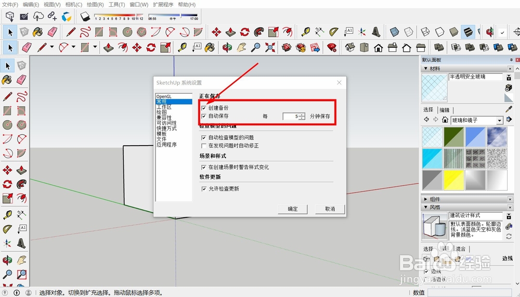Click the user sign-in icon in status bar
Image resolution: width=520 pixels, height=297 pixels.
point(29,293)
